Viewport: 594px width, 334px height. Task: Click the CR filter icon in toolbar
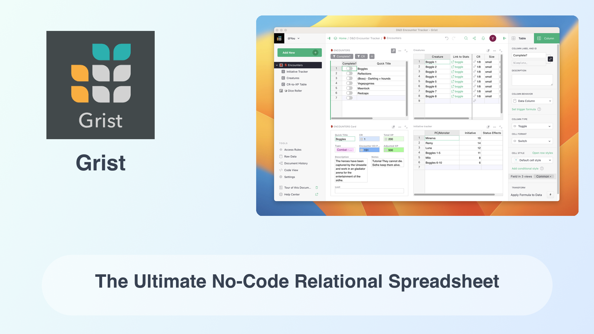pos(362,56)
